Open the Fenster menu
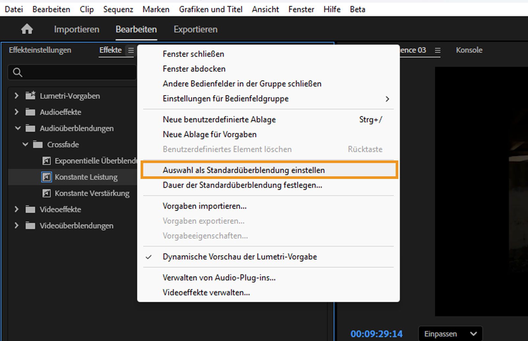The height and width of the screenshot is (341, 528). [x=301, y=9]
